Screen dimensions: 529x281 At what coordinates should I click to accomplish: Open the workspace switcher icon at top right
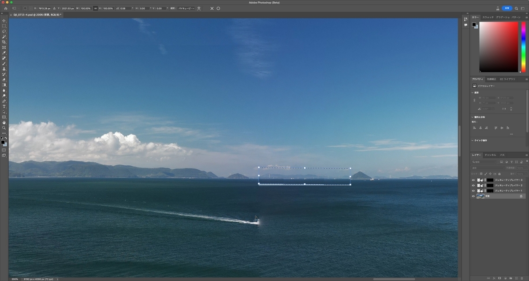click(522, 8)
